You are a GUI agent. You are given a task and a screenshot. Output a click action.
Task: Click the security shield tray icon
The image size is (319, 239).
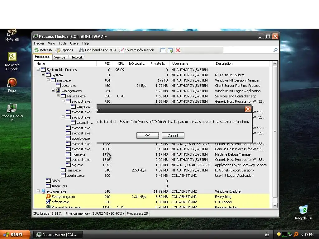pyautogui.click(x=279, y=234)
